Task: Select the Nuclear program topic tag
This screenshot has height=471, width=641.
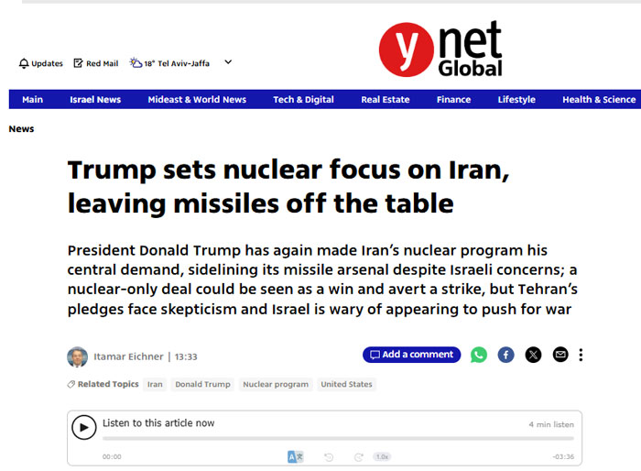Action: [x=275, y=385]
